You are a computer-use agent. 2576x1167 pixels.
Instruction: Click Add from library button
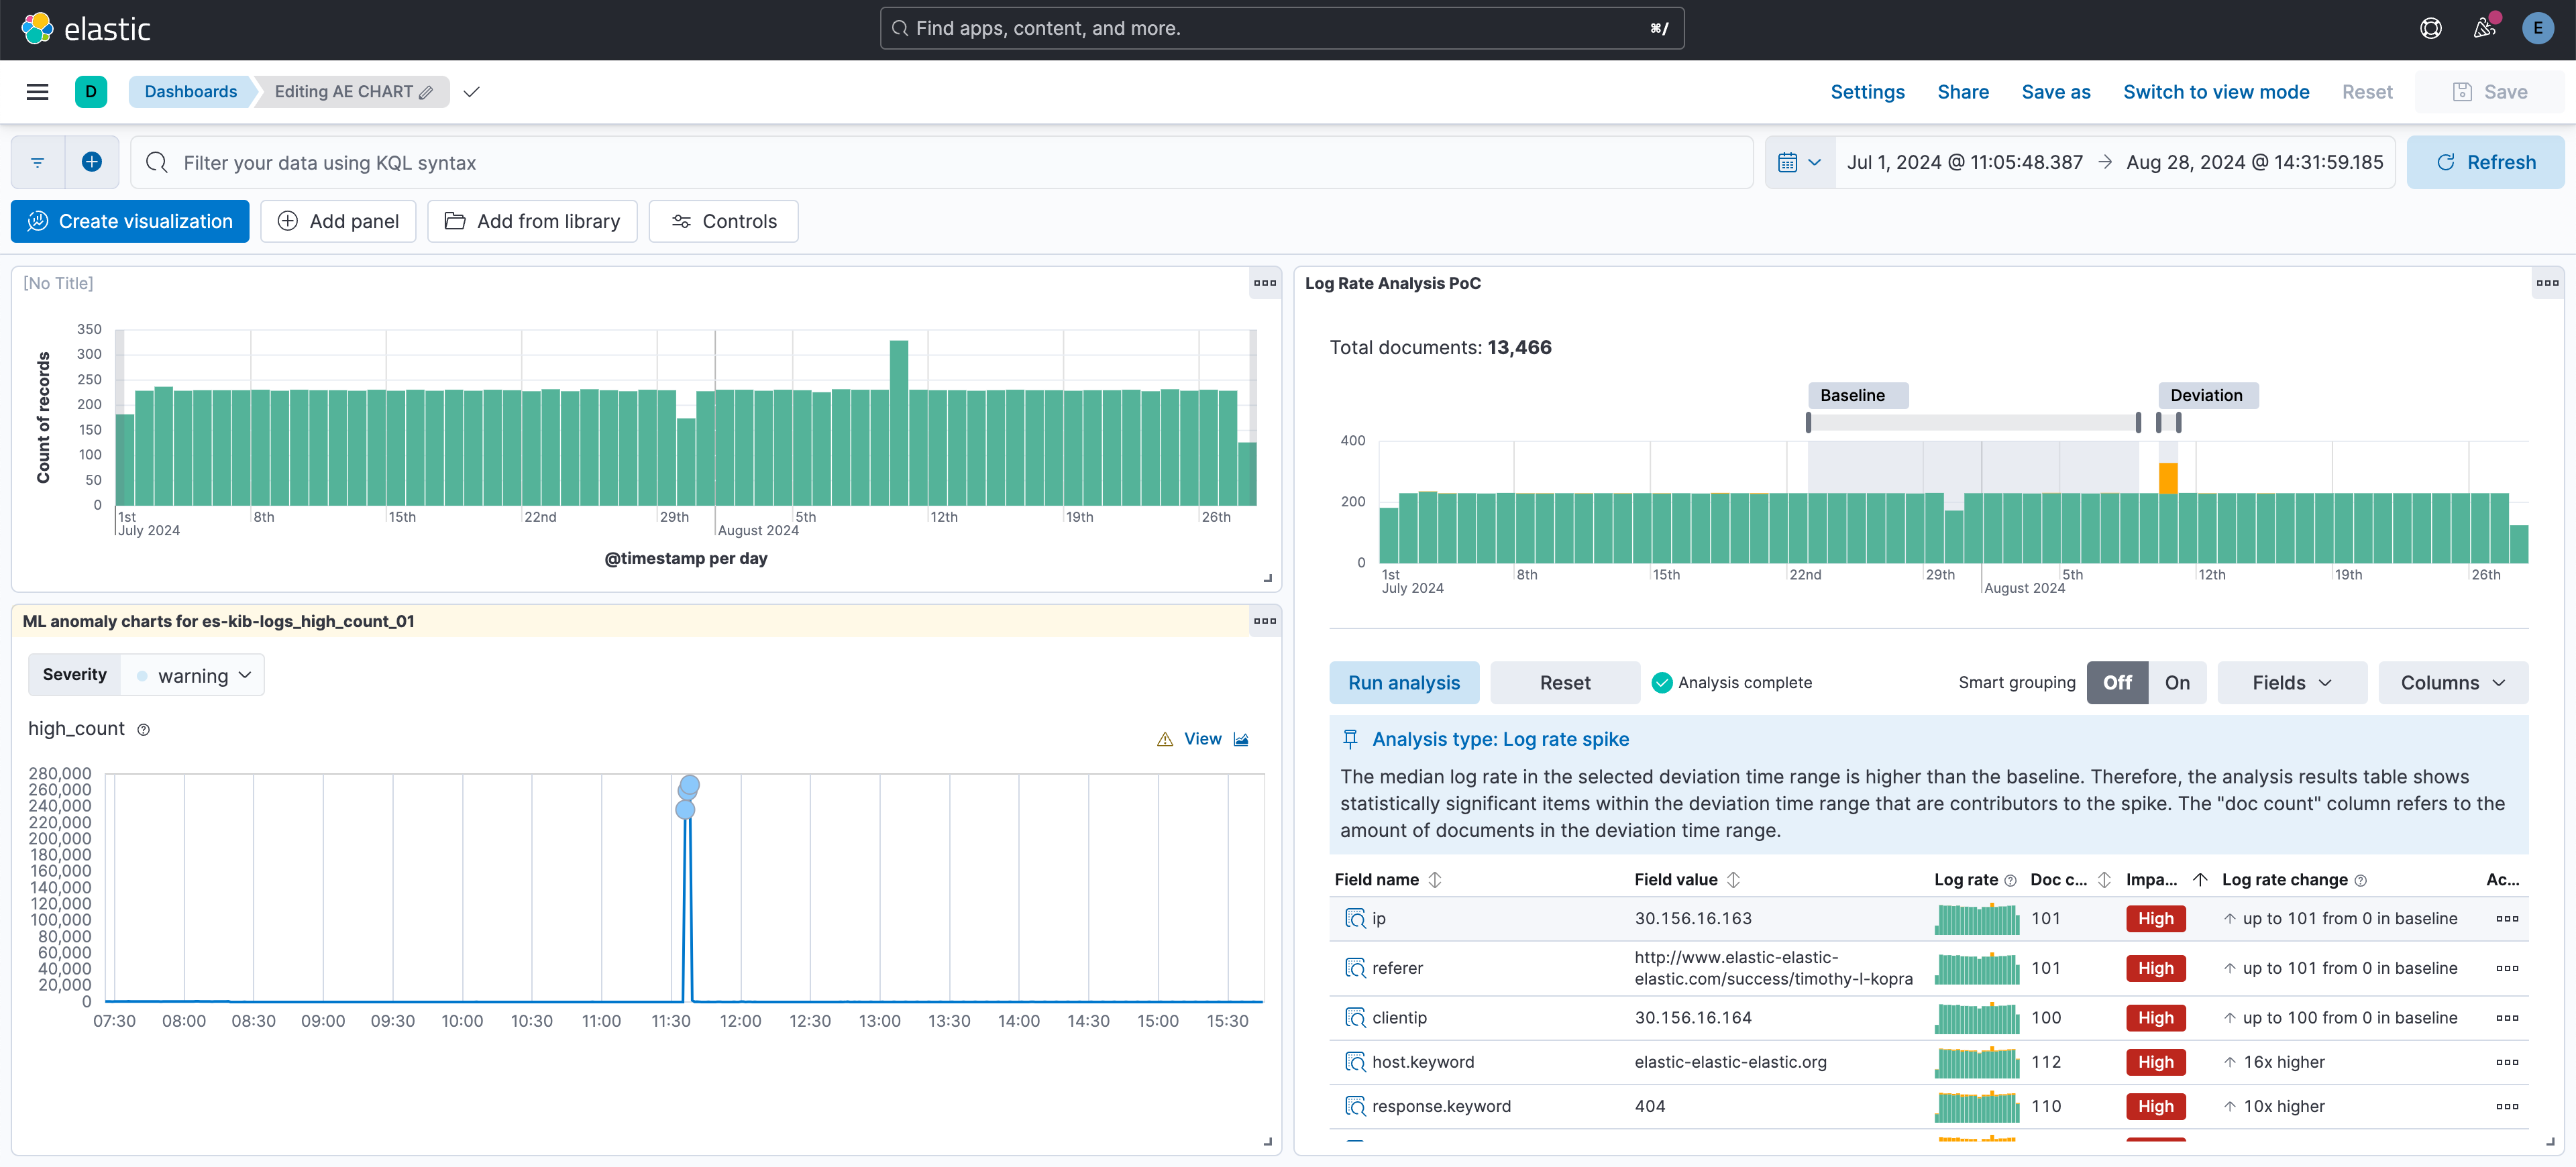pyautogui.click(x=532, y=221)
